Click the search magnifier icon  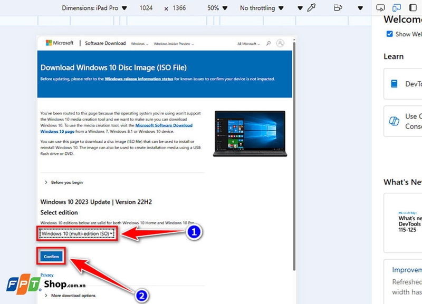point(268,43)
